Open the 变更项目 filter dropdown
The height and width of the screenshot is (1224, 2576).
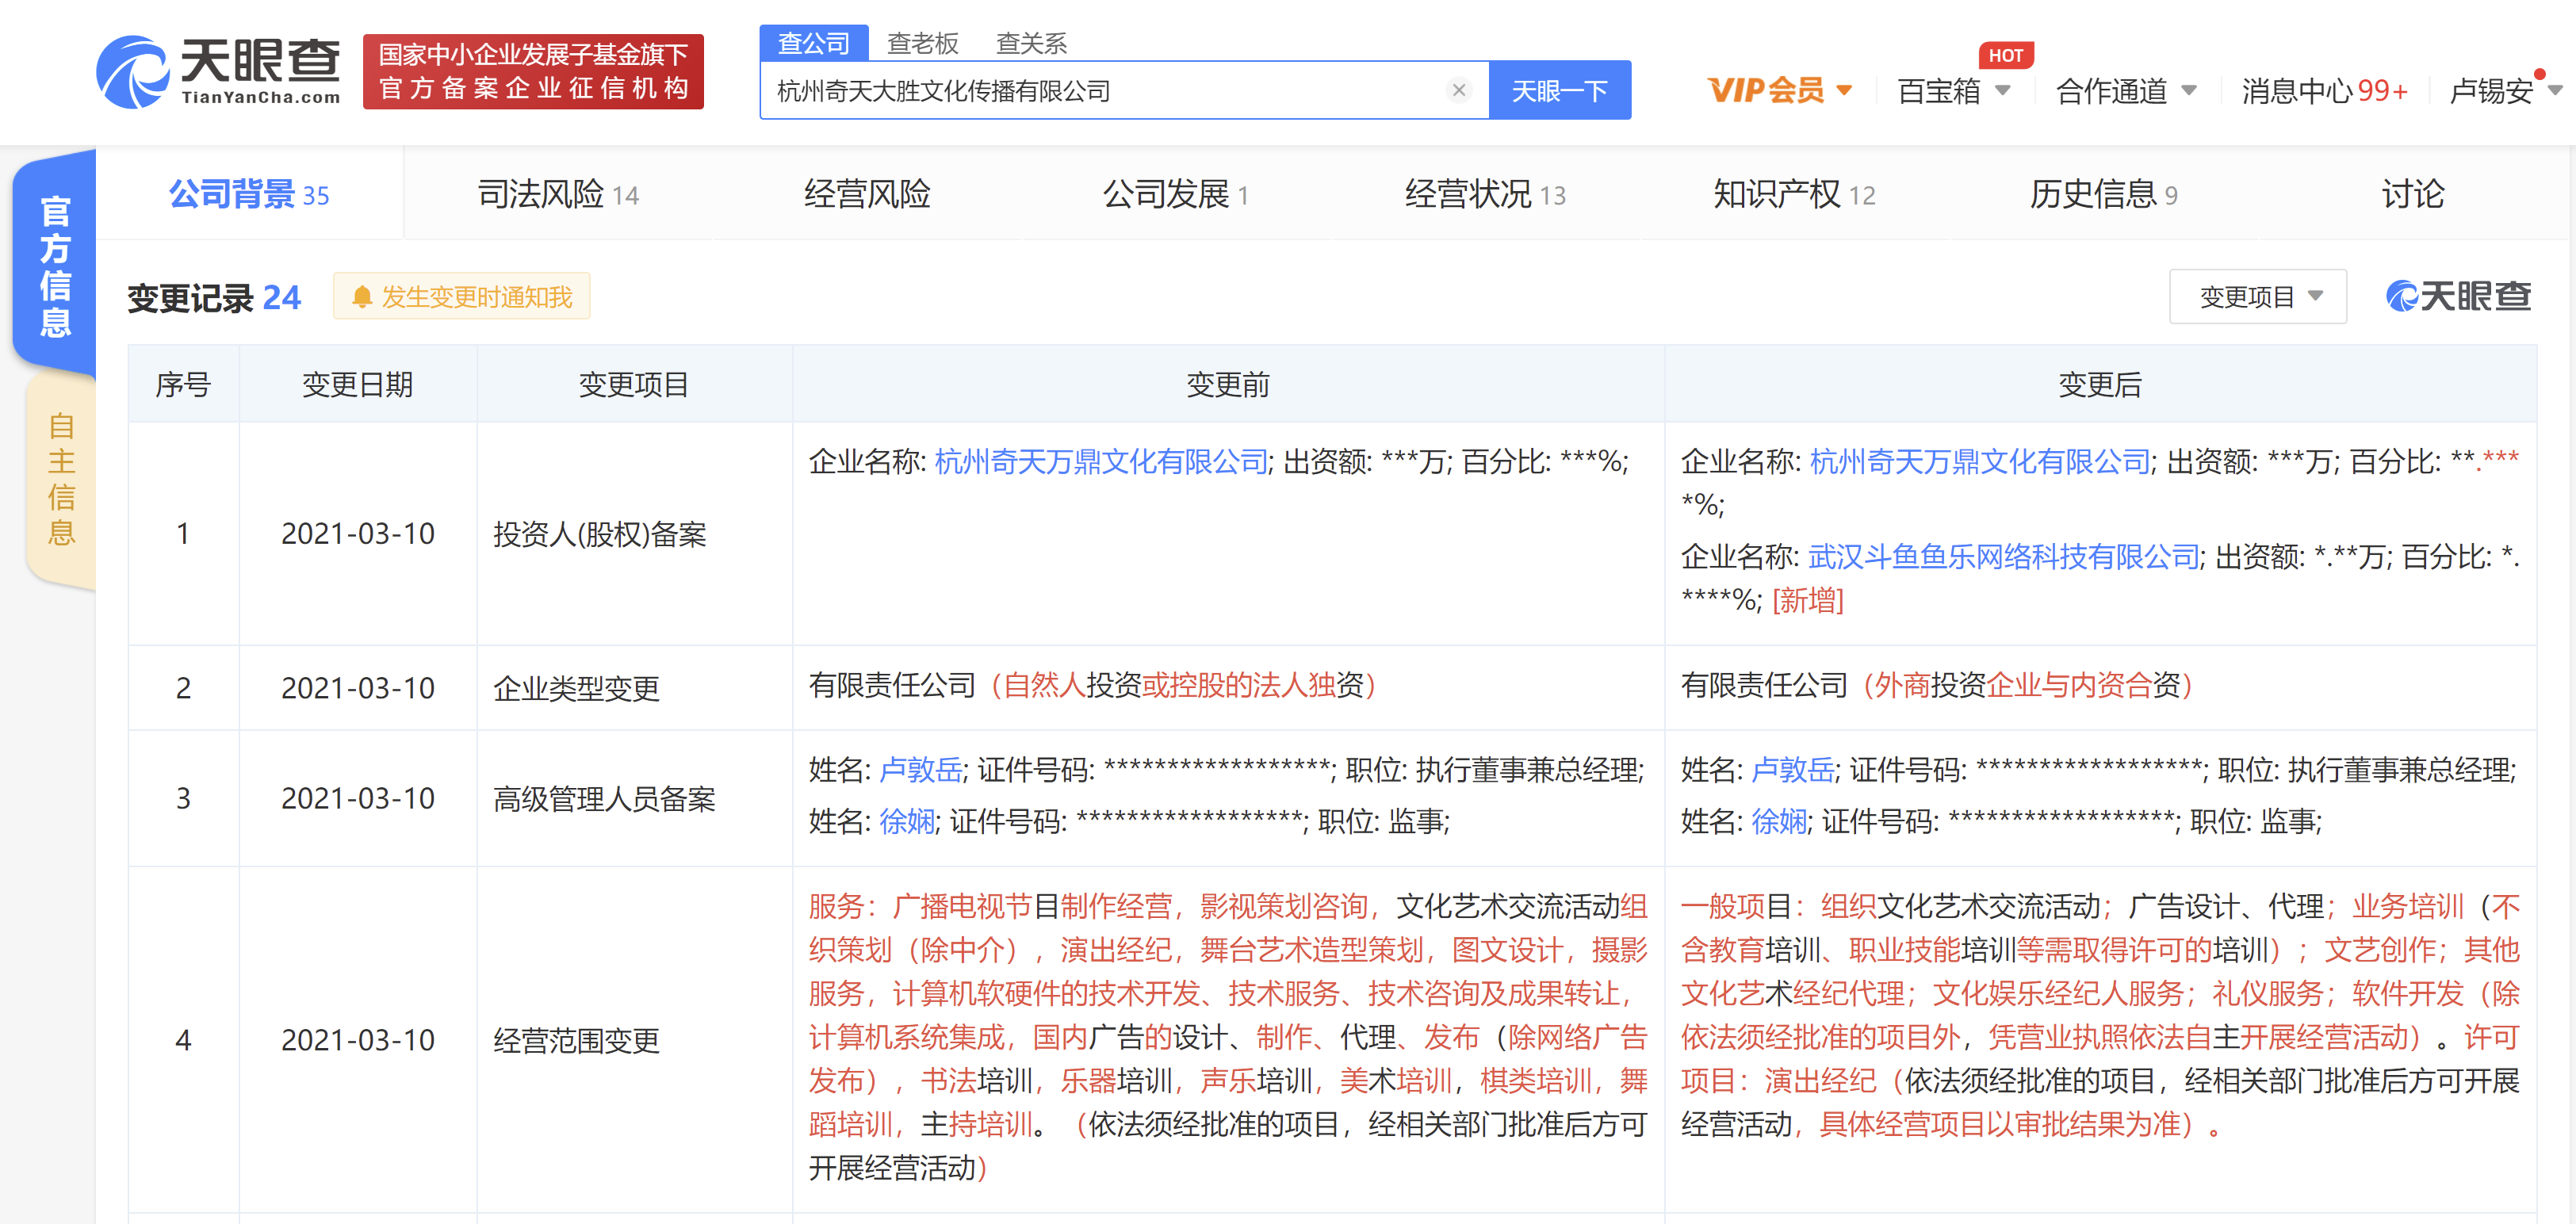tap(2257, 297)
